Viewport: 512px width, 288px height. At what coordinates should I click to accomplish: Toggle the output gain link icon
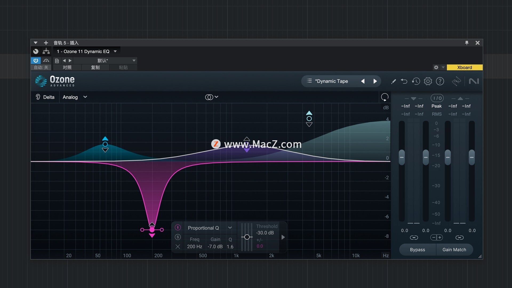459,238
